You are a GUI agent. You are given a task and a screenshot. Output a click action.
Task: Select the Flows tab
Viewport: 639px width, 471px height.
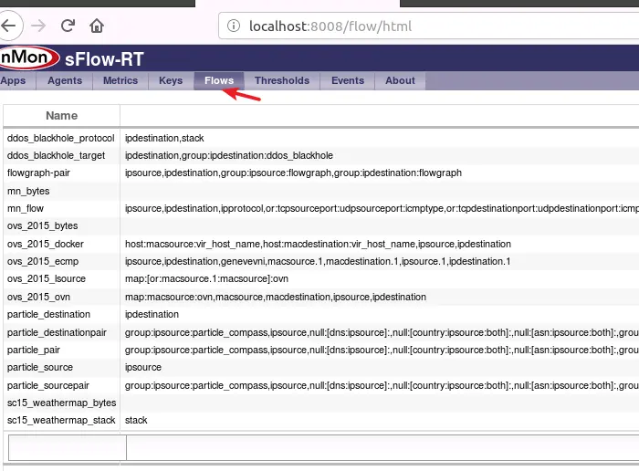[x=219, y=80]
